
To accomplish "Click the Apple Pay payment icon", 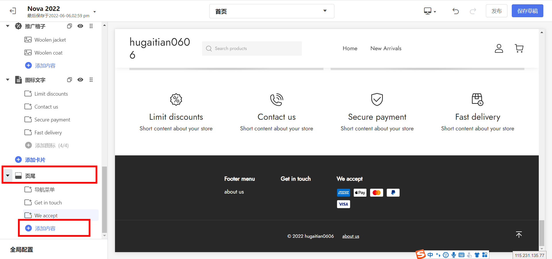I will click(x=360, y=193).
